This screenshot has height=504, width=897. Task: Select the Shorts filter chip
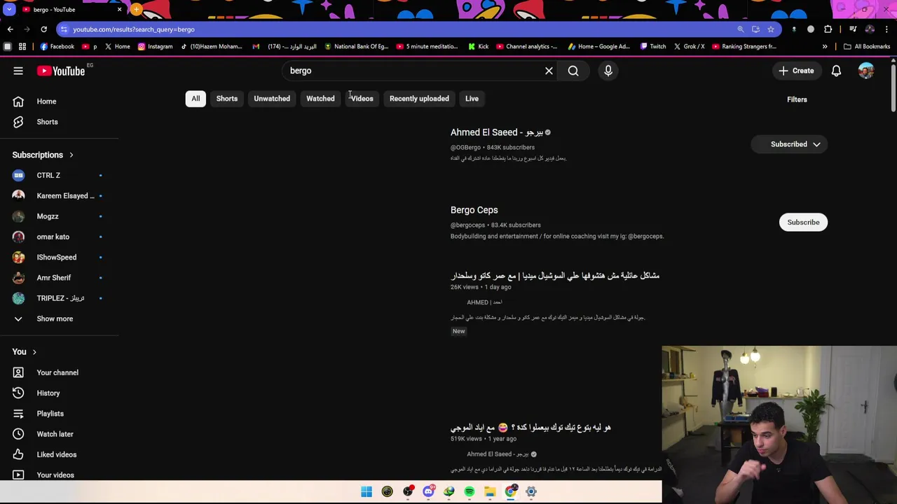pos(227,99)
